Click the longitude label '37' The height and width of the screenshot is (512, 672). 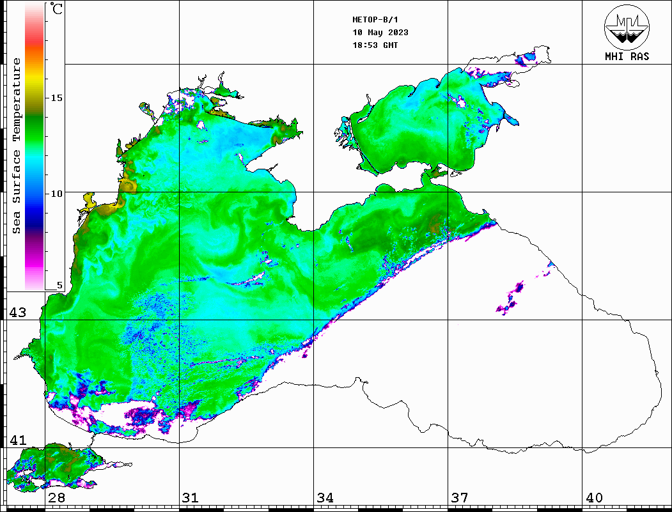coord(460,497)
